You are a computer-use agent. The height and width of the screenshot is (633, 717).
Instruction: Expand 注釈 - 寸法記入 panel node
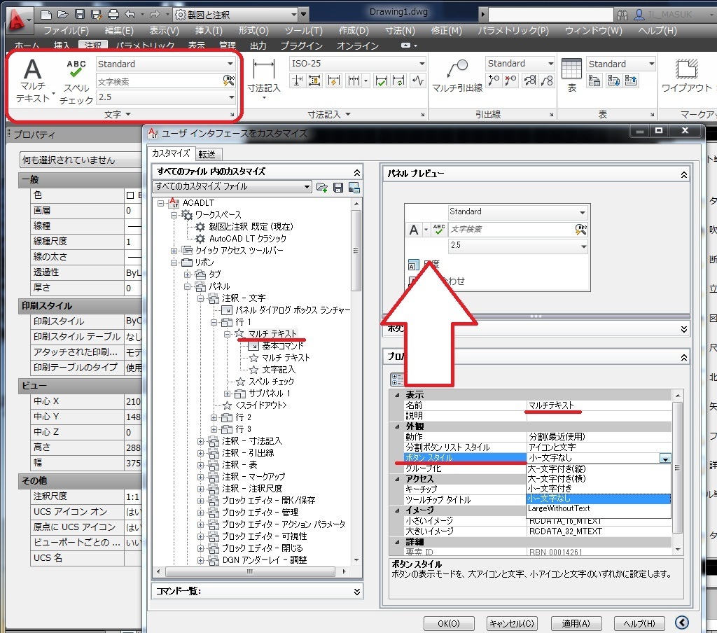(200, 441)
